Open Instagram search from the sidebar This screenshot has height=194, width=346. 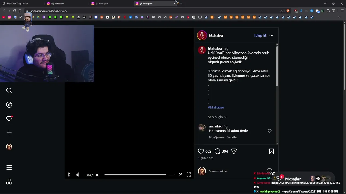tap(9, 91)
